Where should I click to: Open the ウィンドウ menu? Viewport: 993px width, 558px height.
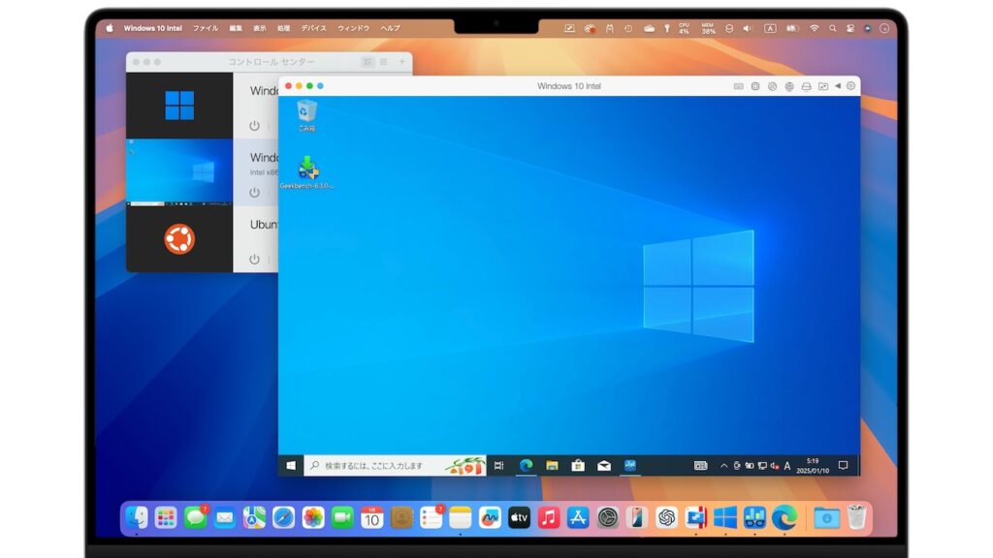(353, 28)
